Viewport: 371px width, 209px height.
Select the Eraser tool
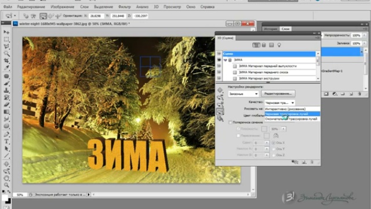pyautogui.click(x=6, y=105)
